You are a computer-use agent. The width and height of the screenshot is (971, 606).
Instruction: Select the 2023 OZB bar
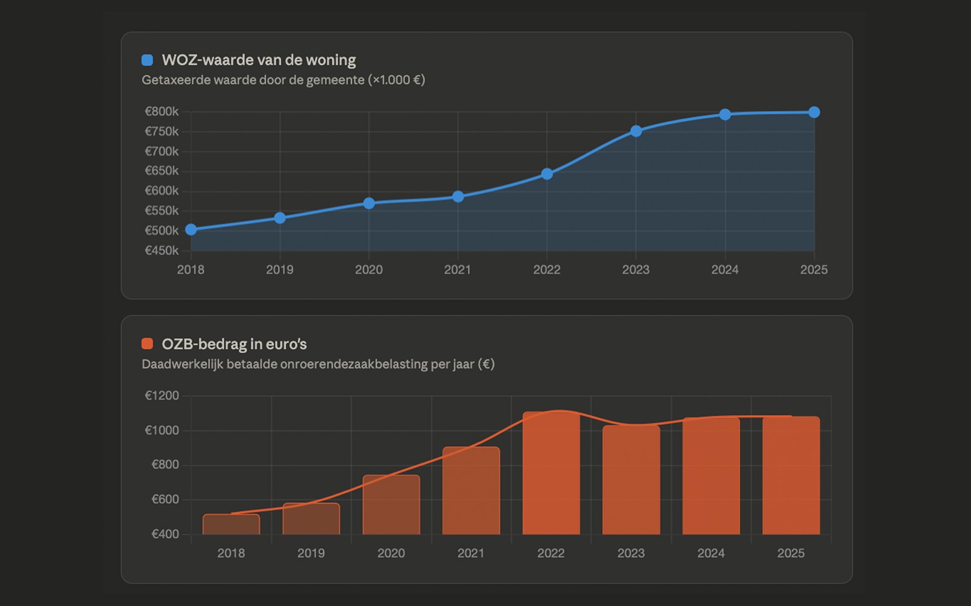coord(631,480)
